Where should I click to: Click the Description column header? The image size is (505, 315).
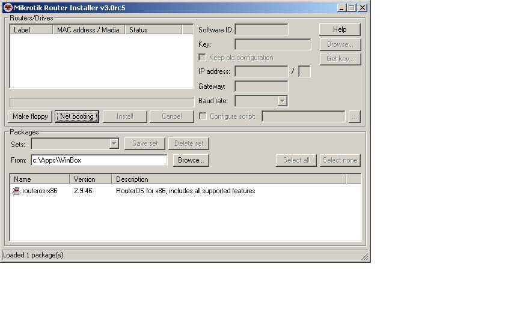pyautogui.click(x=229, y=179)
